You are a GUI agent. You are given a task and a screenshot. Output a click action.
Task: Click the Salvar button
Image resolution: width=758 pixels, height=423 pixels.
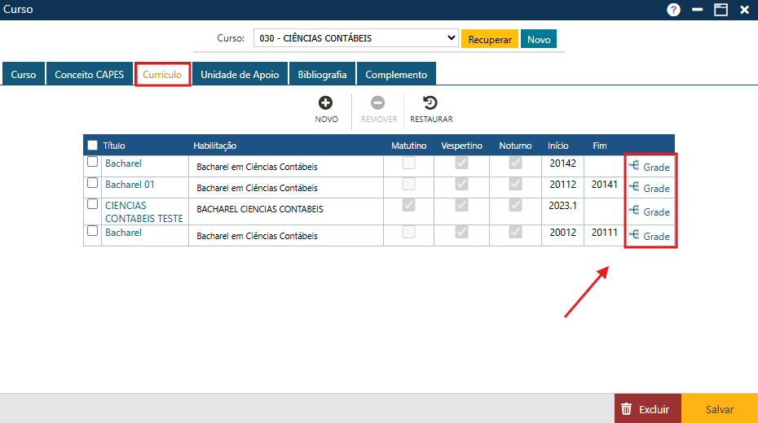coord(720,409)
